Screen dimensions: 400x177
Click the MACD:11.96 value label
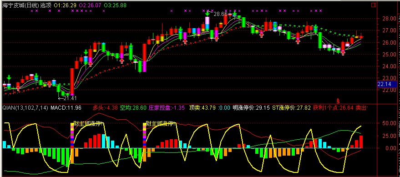tap(66, 108)
